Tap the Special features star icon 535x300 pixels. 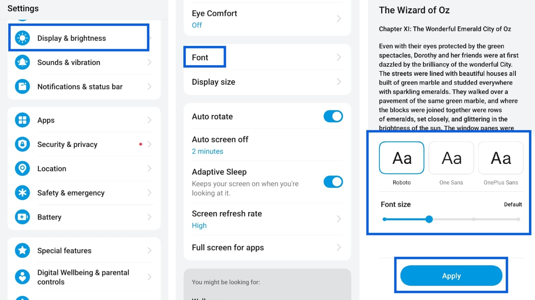pyautogui.click(x=23, y=251)
